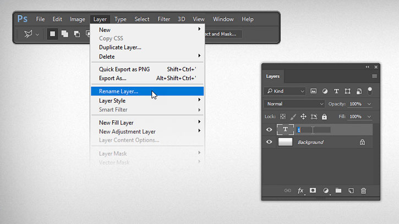Screen dimensions: 399x224
Task: Toggle layer filtering switch on or off
Action: click(370, 91)
